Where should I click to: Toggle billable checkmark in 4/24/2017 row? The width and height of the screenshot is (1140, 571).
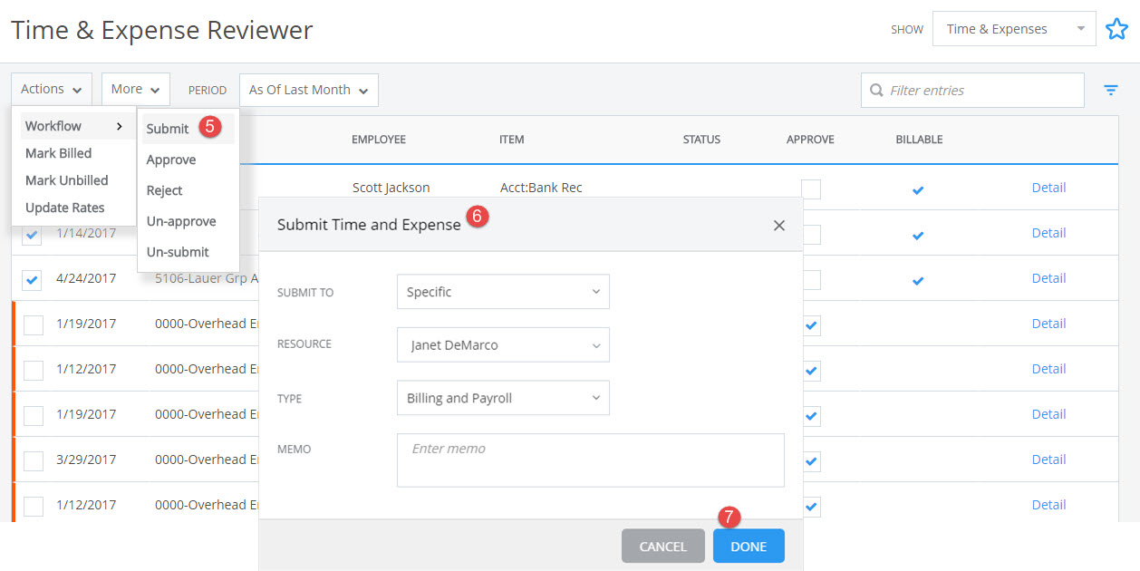(918, 281)
